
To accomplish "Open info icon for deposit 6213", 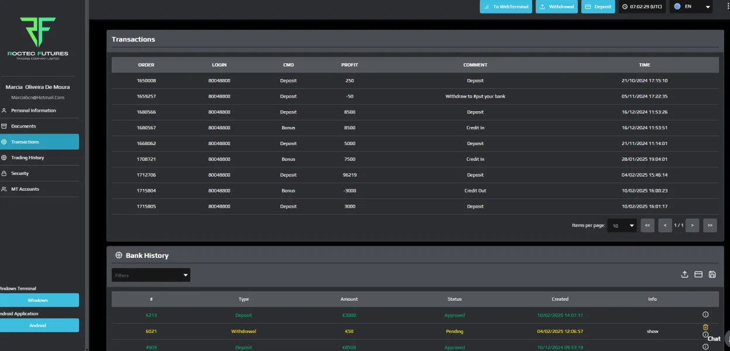I will point(705,315).
